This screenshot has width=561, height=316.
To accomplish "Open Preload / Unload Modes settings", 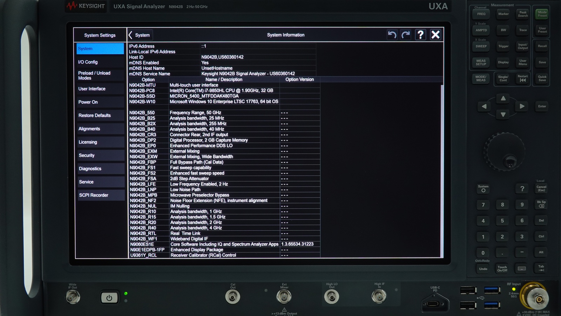I will pyautogui.click(x=100, y=75).
